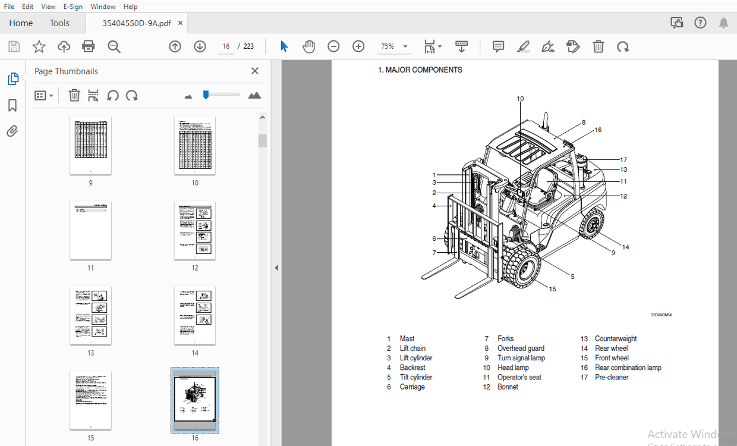Image resolution: width=737 pixels, height=446 pixels.
Task: Open the zoom level dropdown showing 75%
Action: [393, 46]
